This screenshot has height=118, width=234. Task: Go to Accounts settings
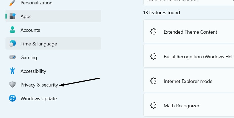click(30, 30)
